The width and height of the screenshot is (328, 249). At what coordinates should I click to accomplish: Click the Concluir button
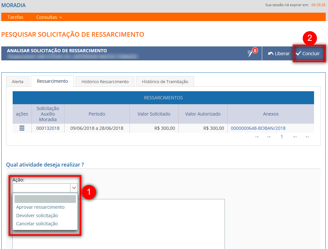pyautogui.click(x=308, y=54)
